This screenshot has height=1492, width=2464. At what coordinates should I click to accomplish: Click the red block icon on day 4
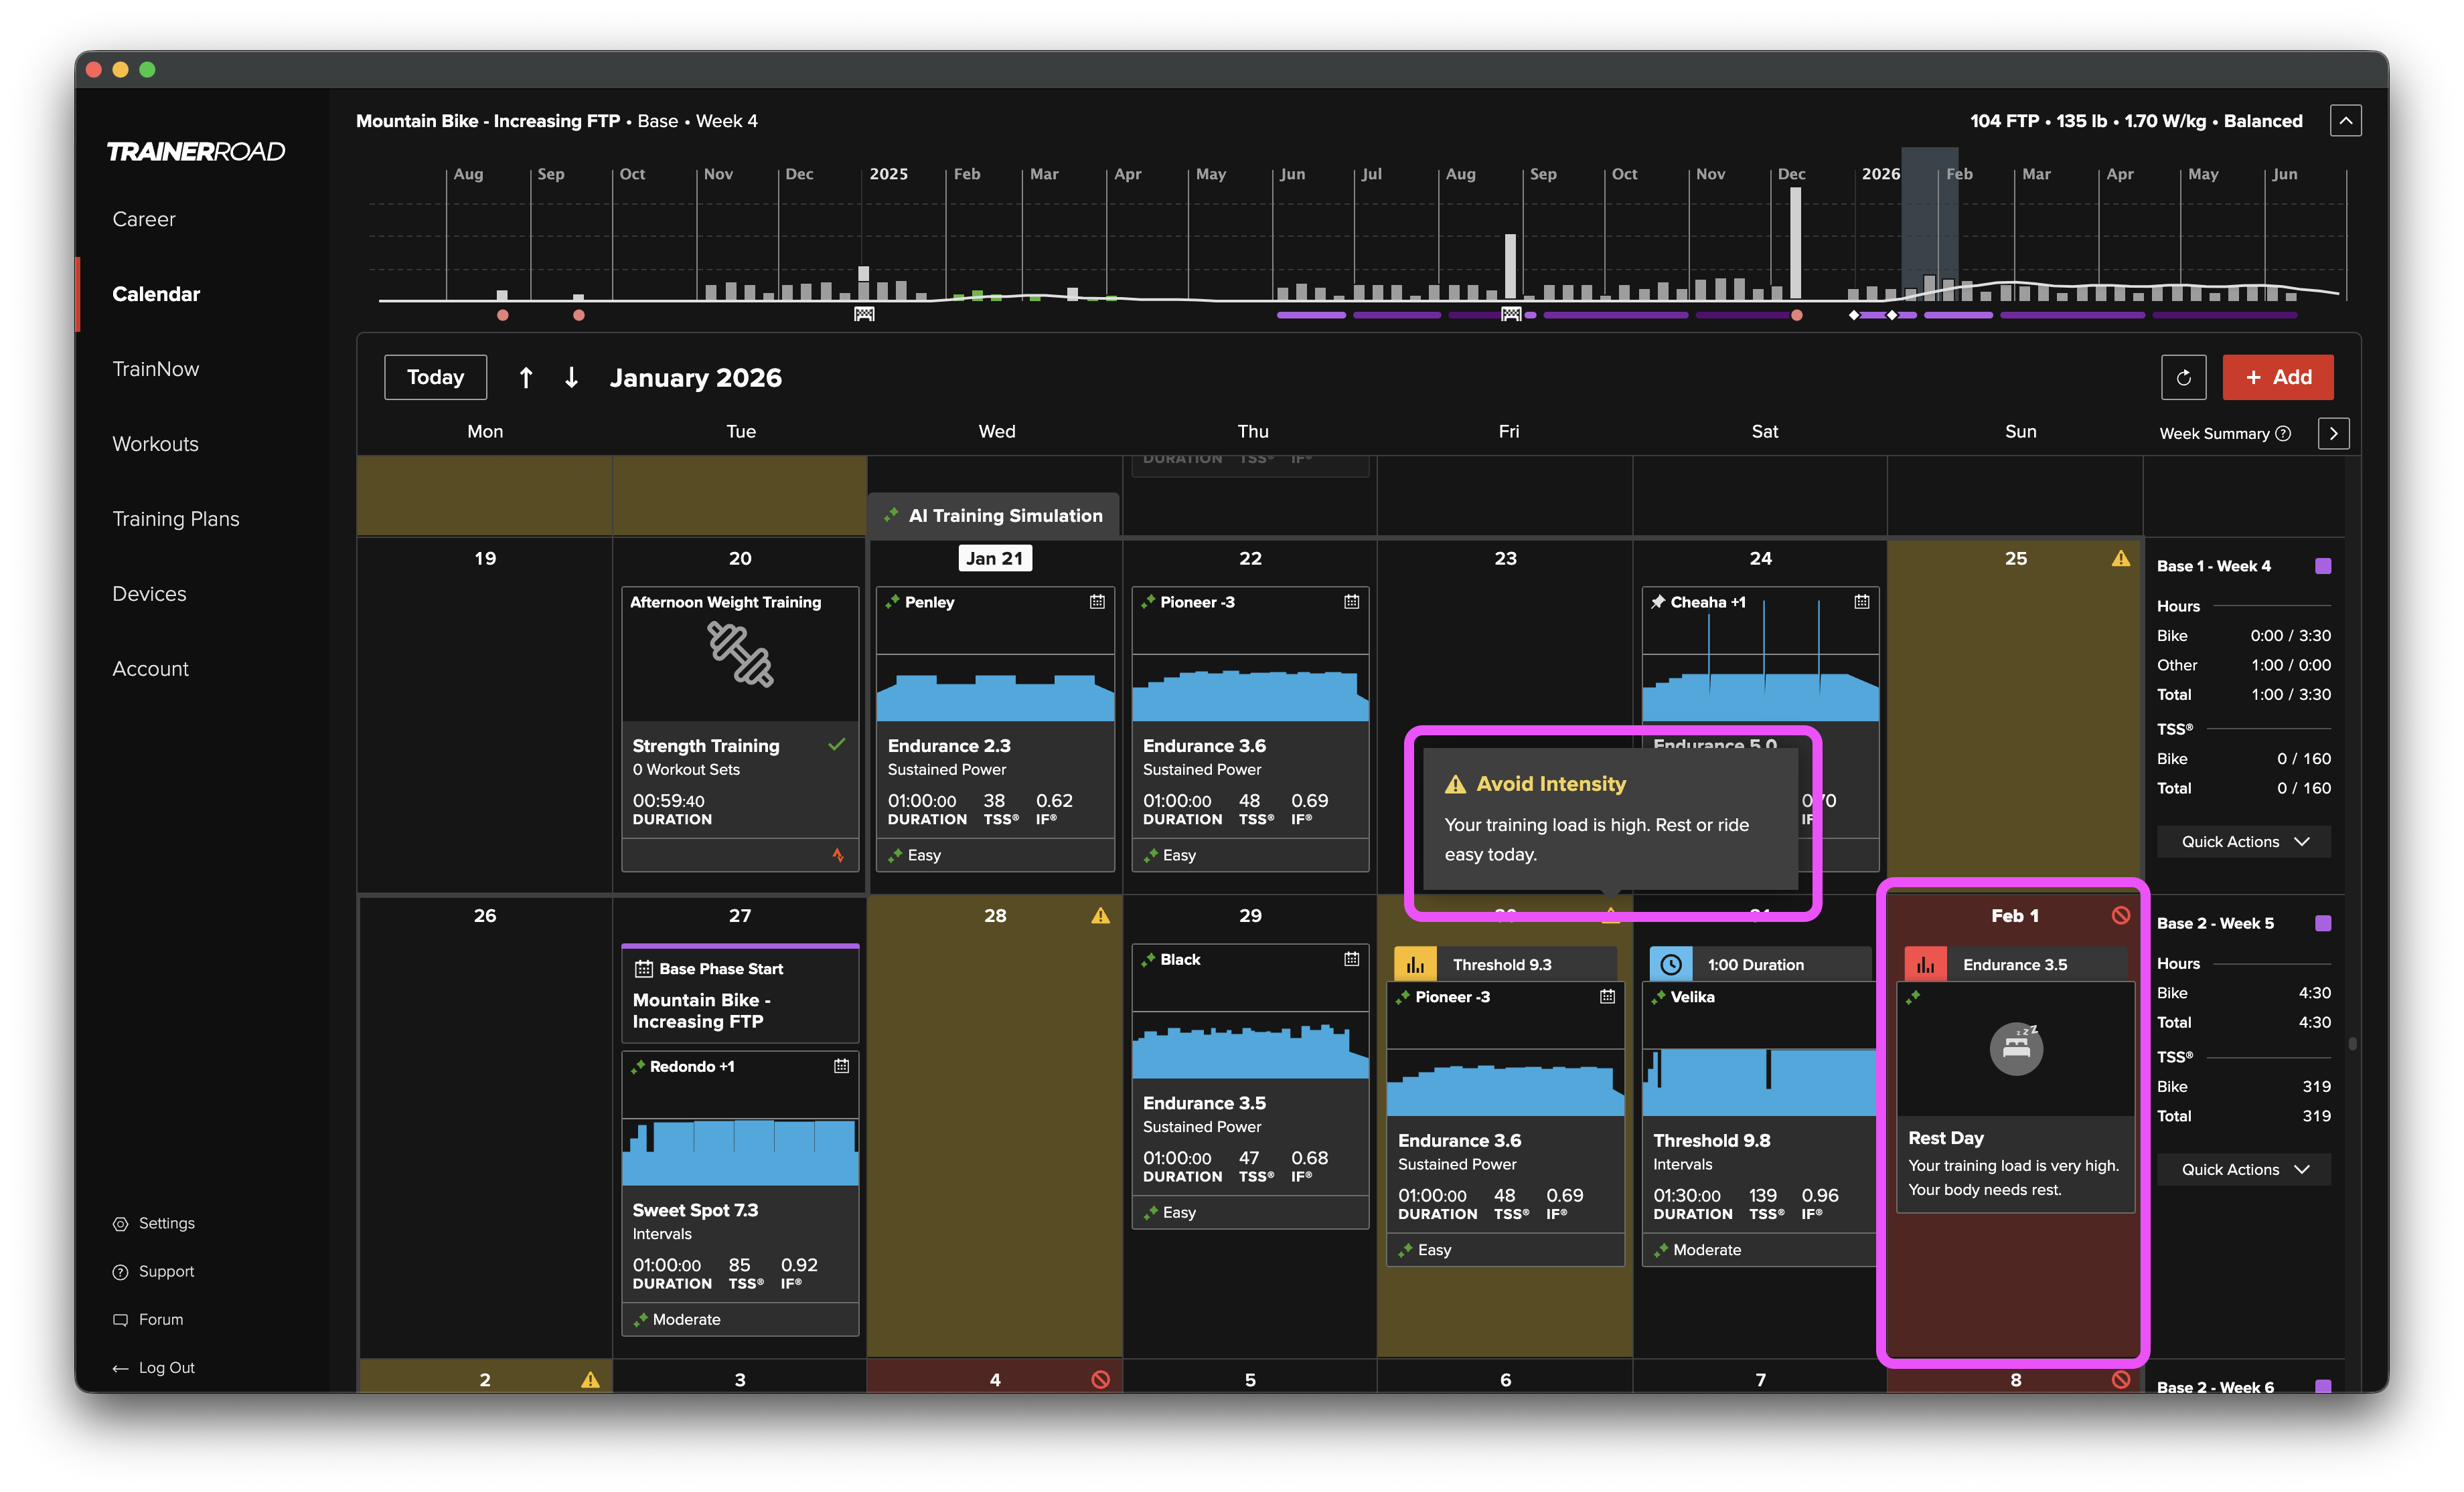[1100, 1379]
